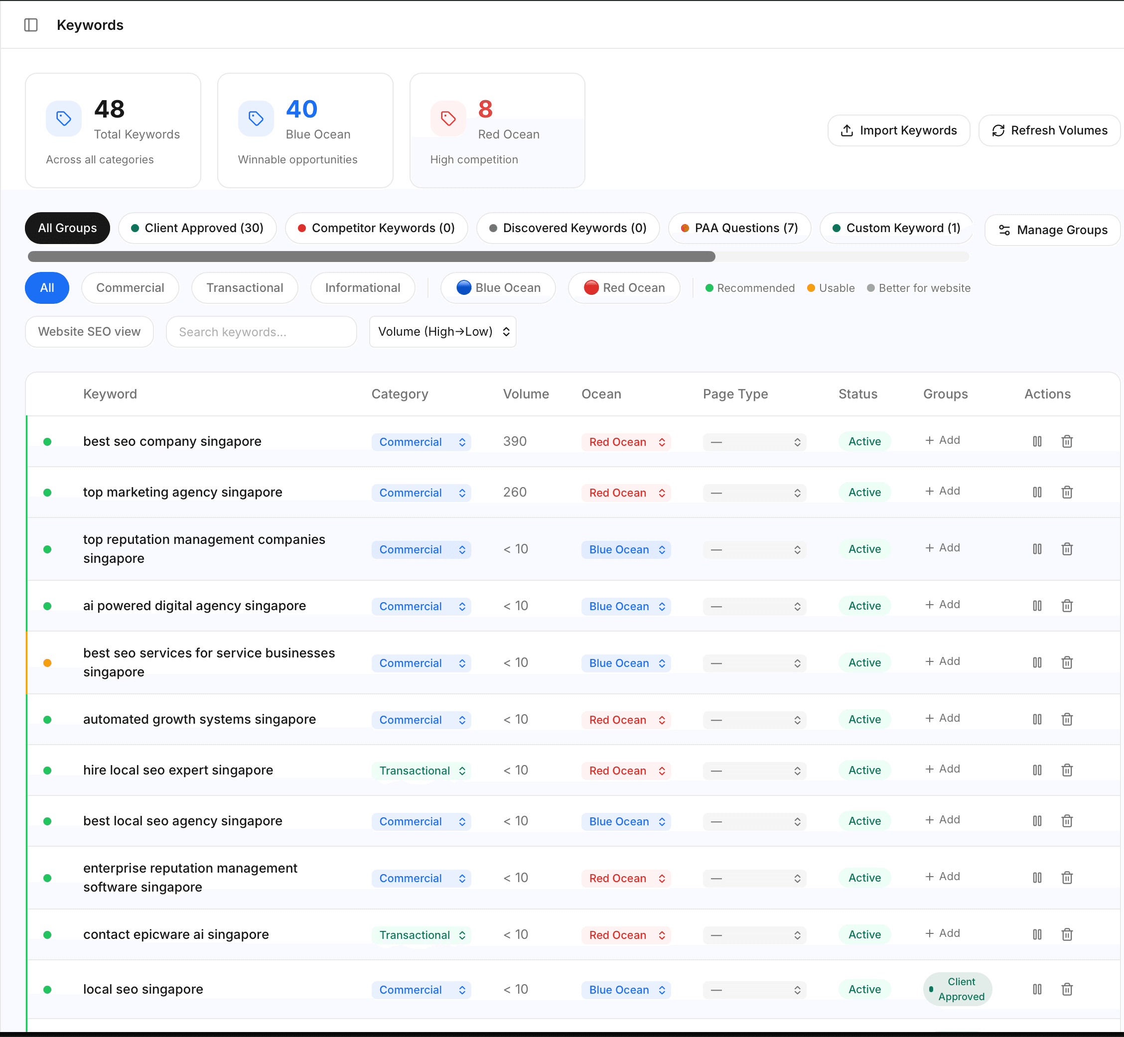Click the orange dot of 'best seo services' row

48,663
